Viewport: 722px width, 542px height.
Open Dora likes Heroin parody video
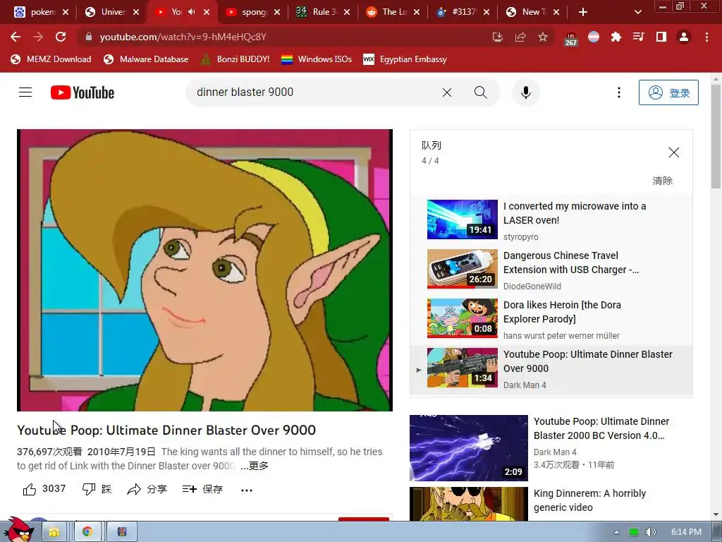(x=551, y=318)
